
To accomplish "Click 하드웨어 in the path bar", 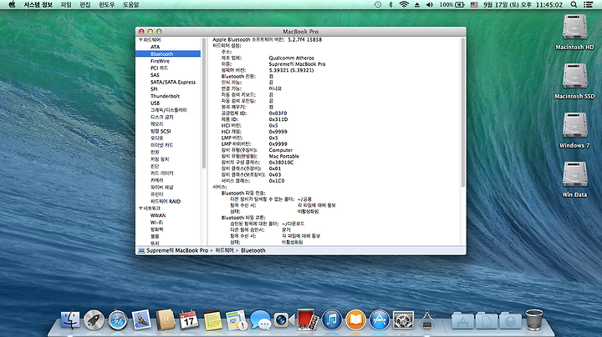I will [x=224, y=250].
